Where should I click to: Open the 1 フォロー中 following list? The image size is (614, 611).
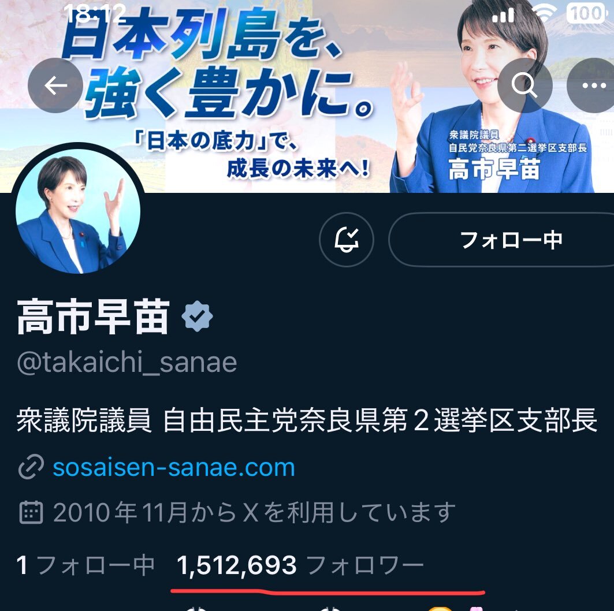(x=85, y=565)
